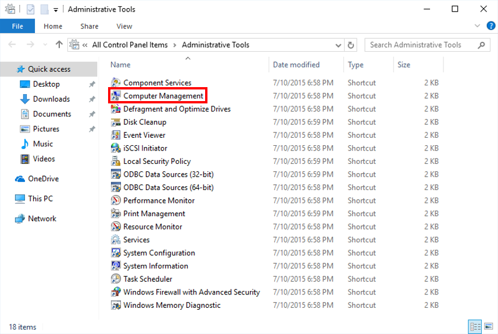Open the Component Services shortcut icon

click(116, 82)
